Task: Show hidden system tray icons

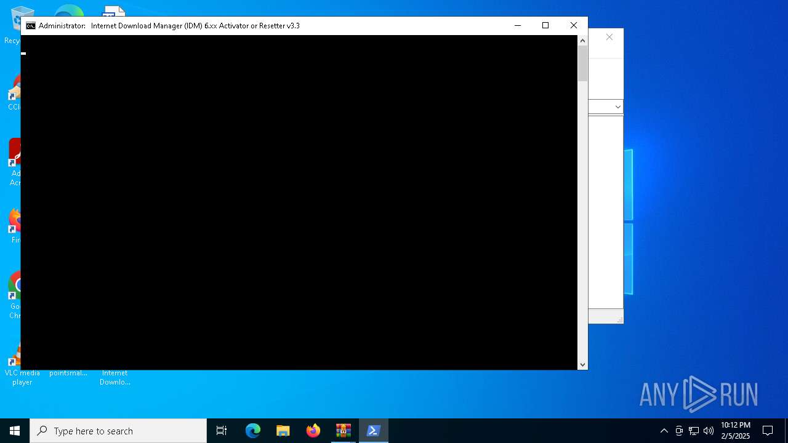Action: [x=664, y=431]
